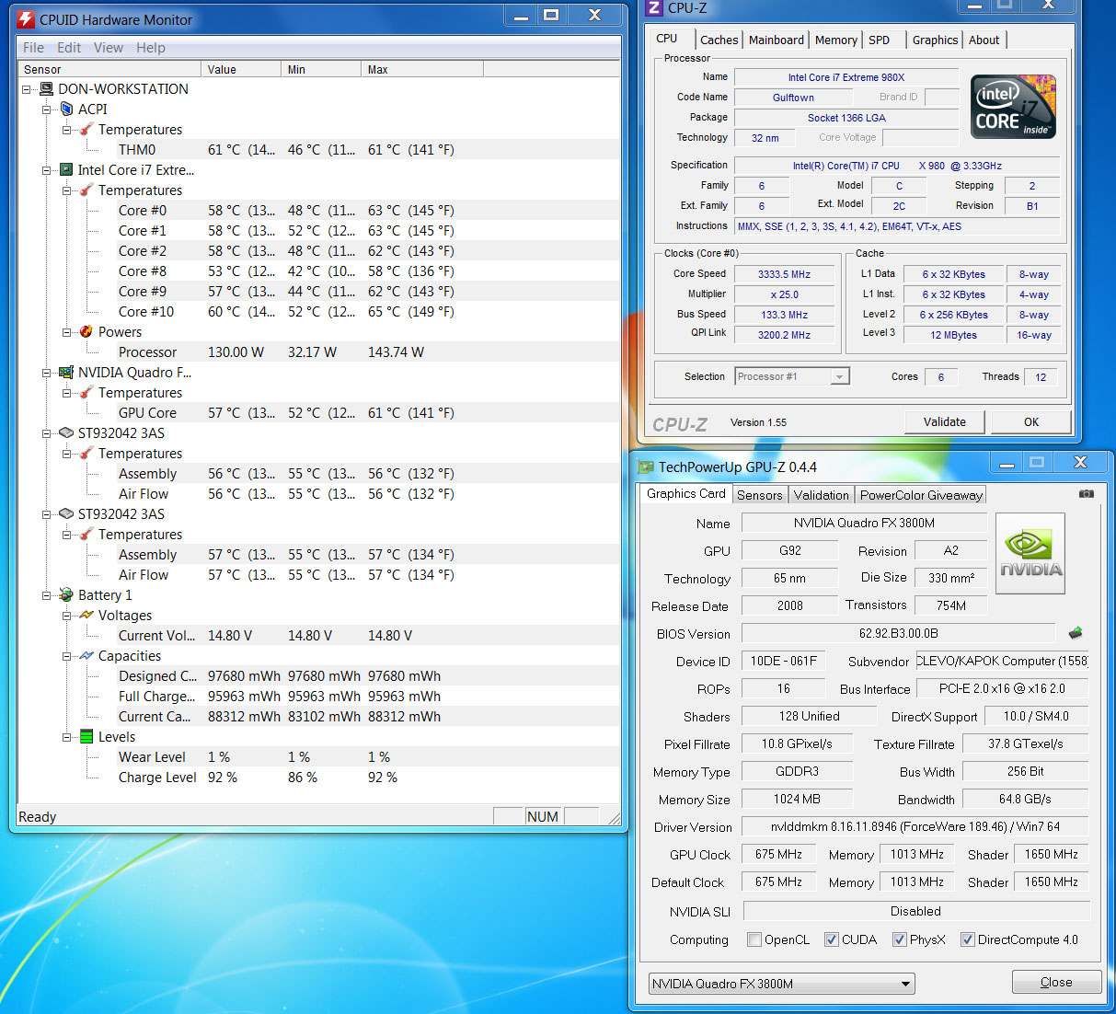1116x1014 pixels.
Task: Click the Device ID field in GPU-Z
Action: 784,661
